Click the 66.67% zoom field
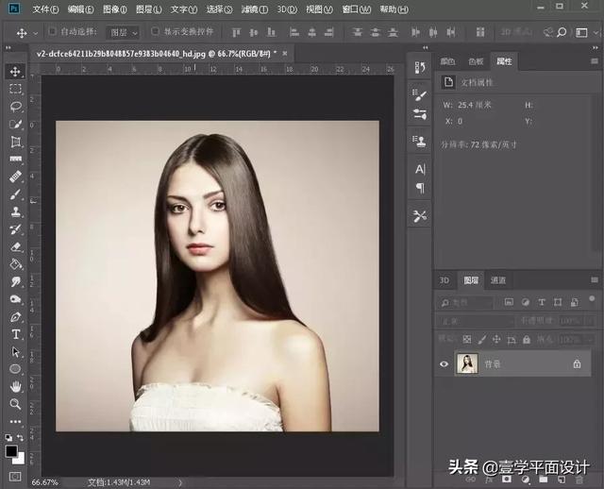 pos(45,482)
